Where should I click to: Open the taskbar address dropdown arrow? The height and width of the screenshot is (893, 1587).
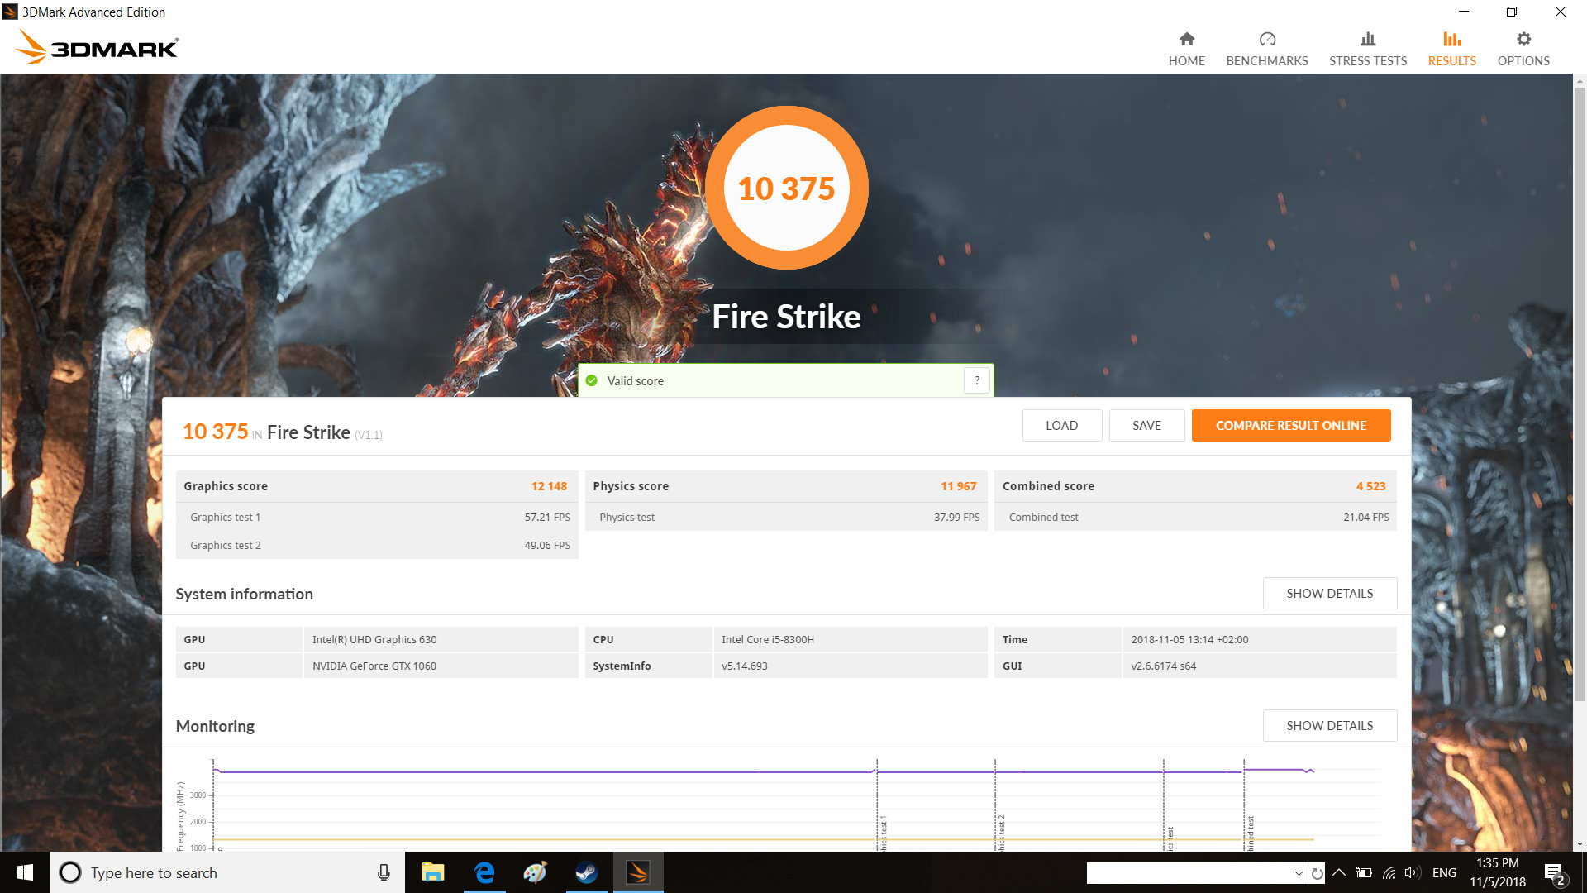(1298, 873)
